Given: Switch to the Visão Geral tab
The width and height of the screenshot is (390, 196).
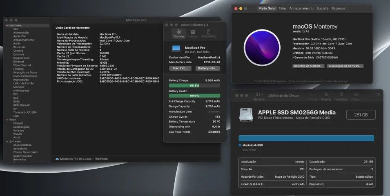Looking at the screenshot, I should click(267, 8).
